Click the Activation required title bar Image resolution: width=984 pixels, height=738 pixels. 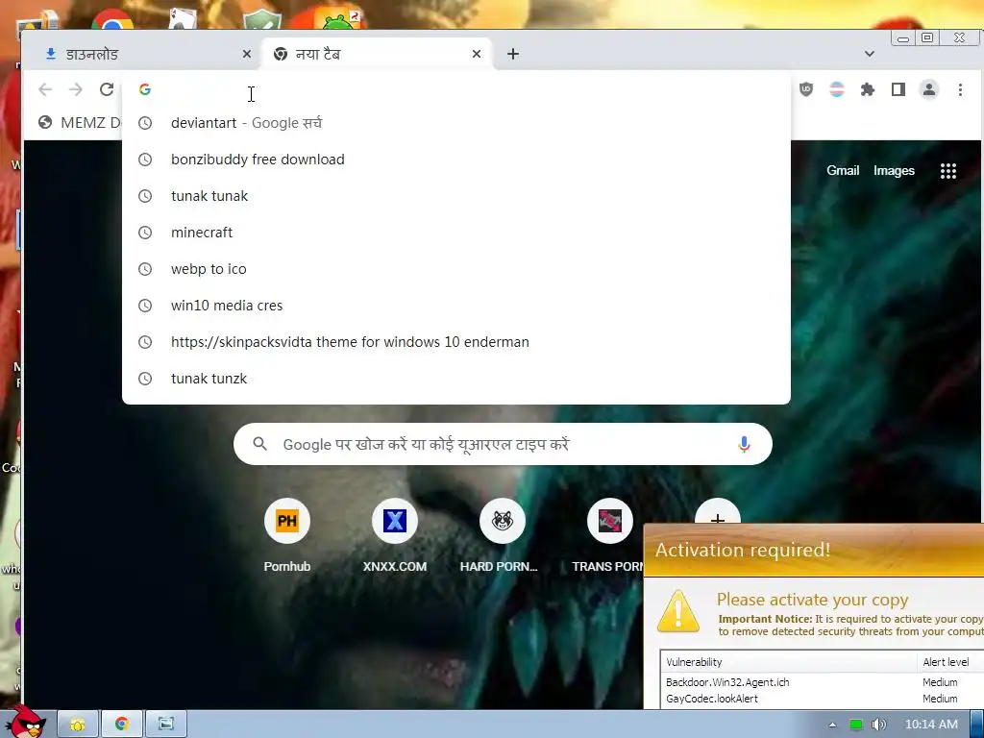point(814,550)
